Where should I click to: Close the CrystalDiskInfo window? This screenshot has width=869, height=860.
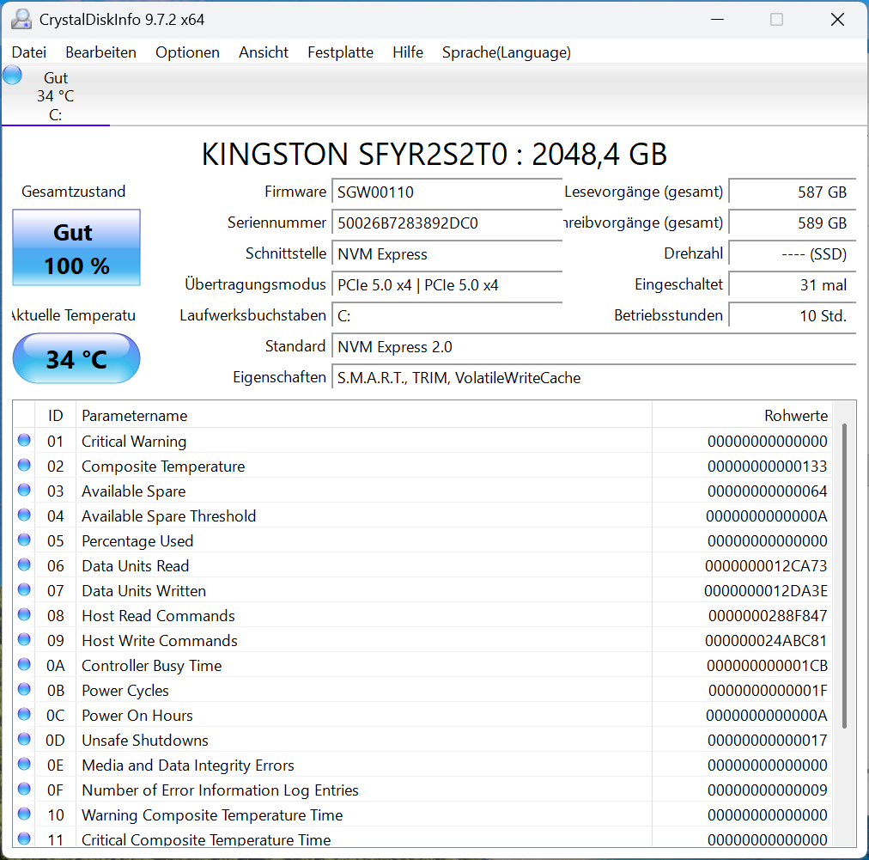click(837, 20)
